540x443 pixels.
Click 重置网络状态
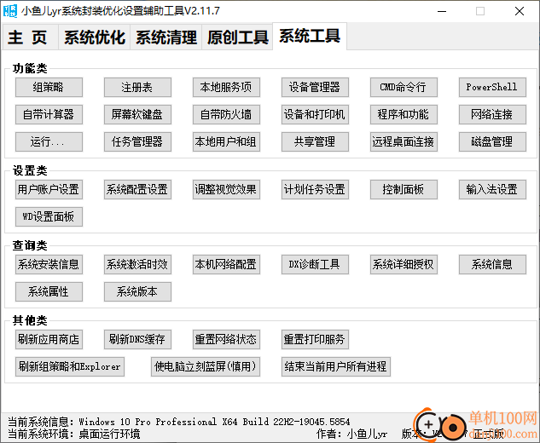(x=226, y=339)
